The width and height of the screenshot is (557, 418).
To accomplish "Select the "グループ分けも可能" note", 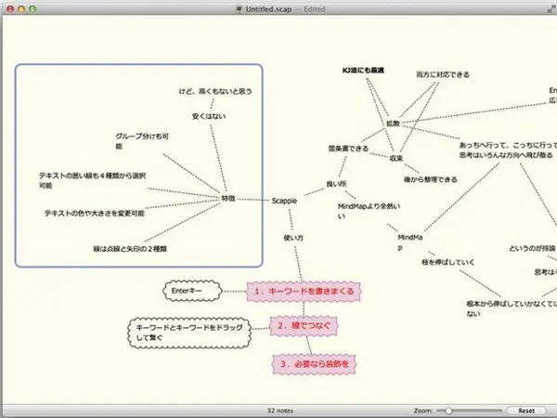I will click(x=142, y=141).
